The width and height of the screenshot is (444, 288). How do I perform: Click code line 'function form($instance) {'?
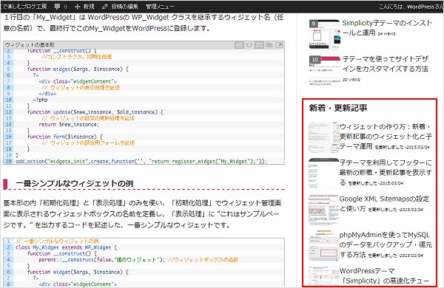point(65,137)
